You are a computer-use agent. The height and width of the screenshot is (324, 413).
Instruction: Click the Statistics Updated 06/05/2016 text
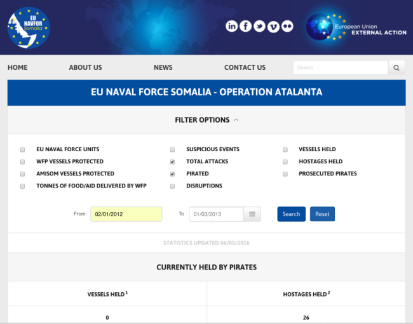207,243
